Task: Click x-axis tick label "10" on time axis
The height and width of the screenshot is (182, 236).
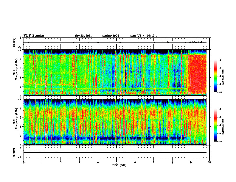Action: 209,162
